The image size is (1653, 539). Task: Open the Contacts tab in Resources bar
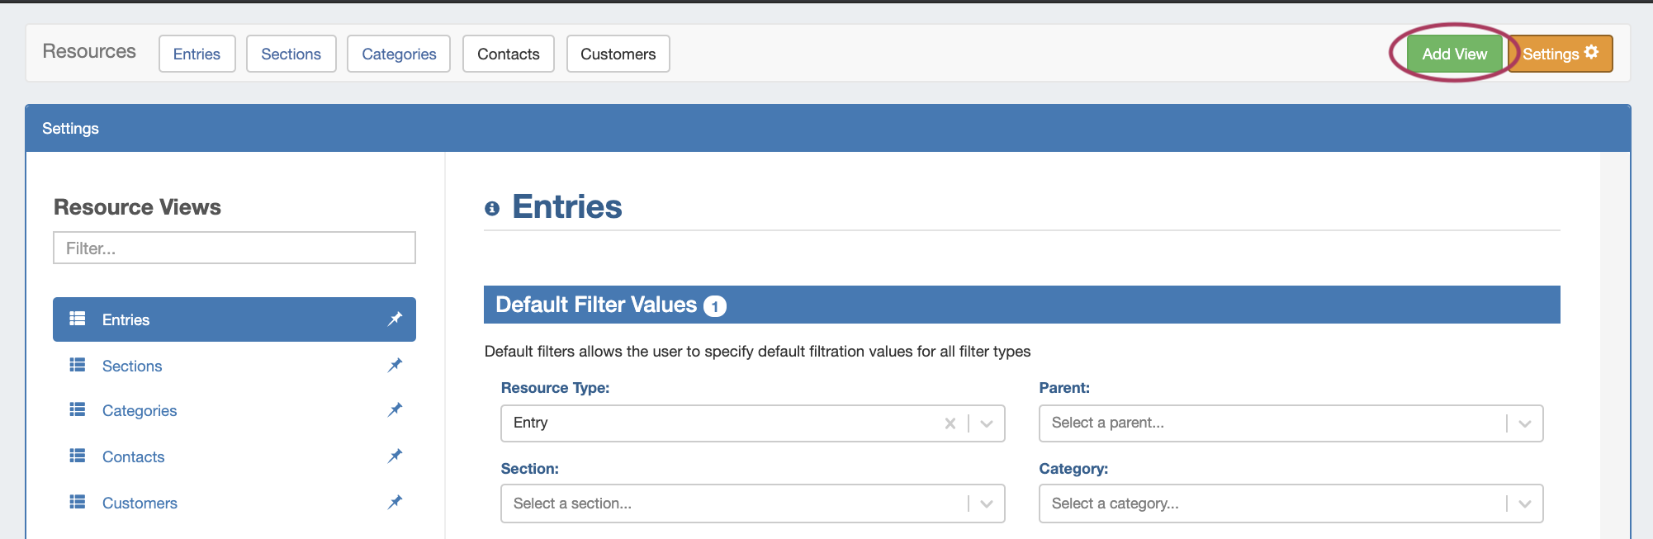click(508, 54)
